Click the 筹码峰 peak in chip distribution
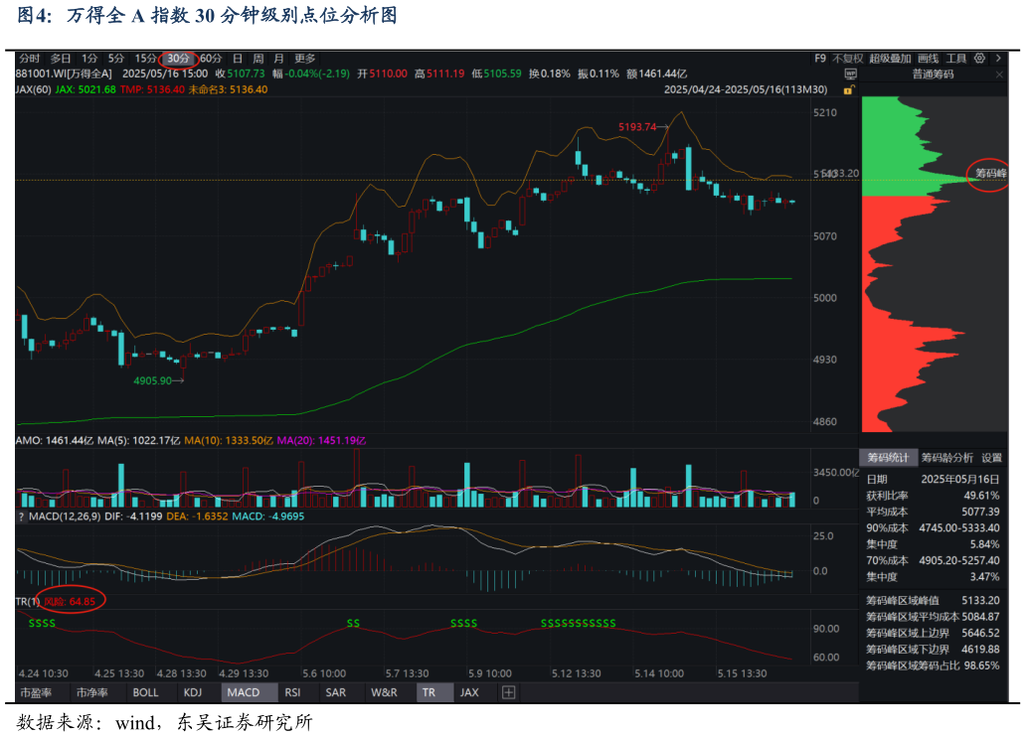The image size is (1026, 737). point(990,174)
